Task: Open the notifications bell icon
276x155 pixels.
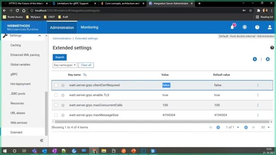Action: [232, 27]
